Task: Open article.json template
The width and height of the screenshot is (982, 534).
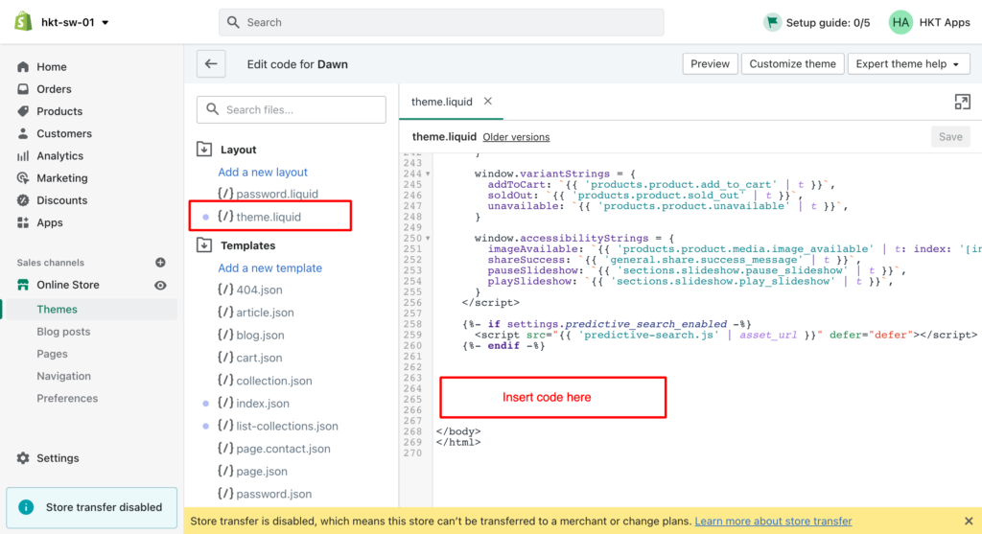Action: tap(255, 313)
